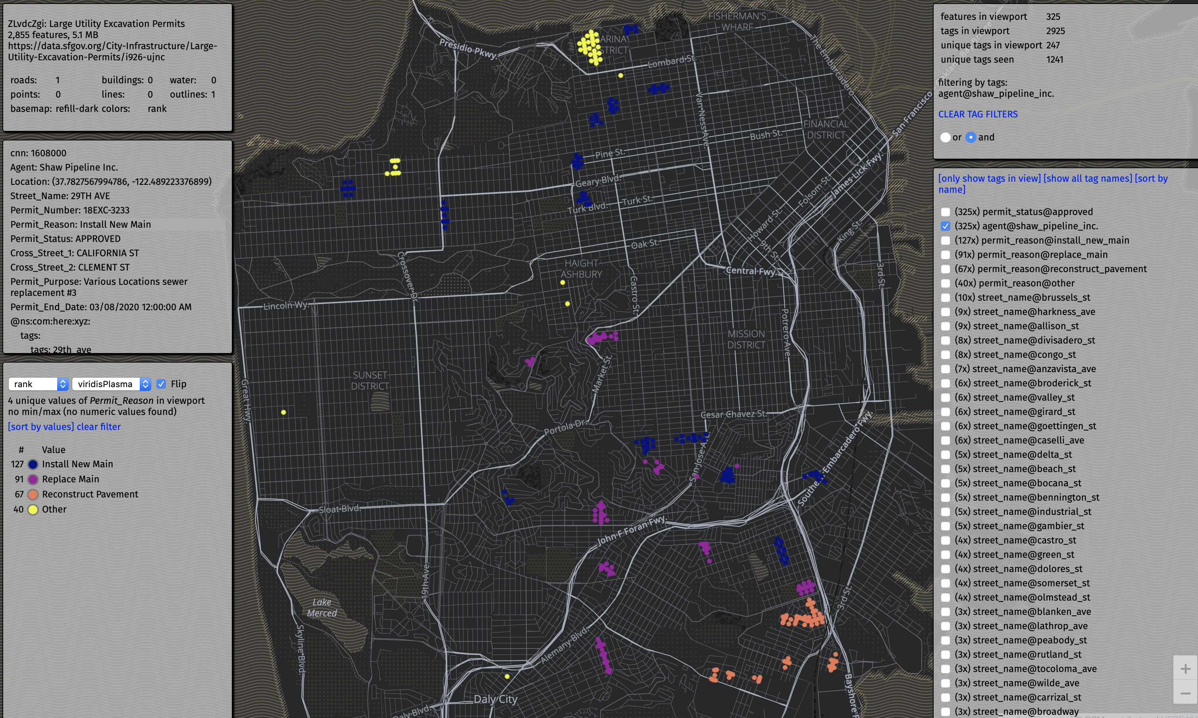Toggle the "Flip" color ramp checkbox
The image size is (1198, 718).
coord(162,384)
